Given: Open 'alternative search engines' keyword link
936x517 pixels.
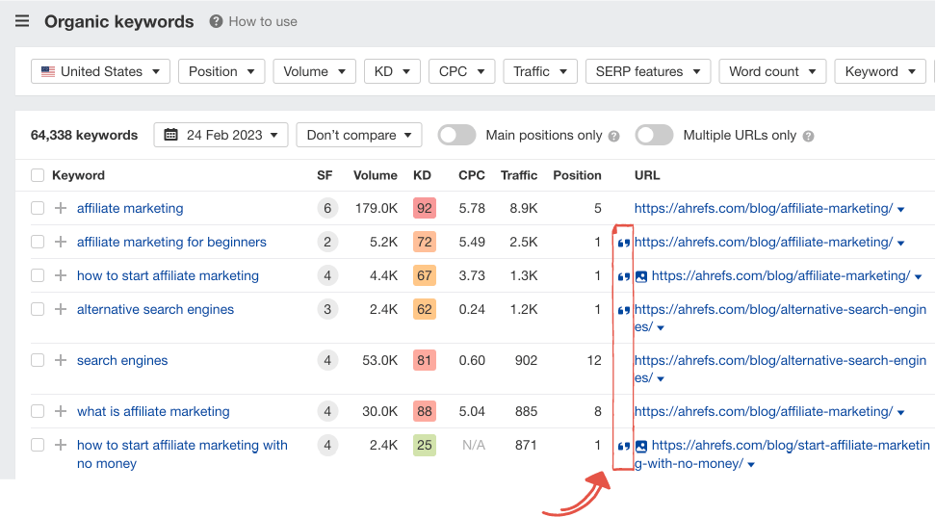Looking at the screenshot, I should [155, 309].
